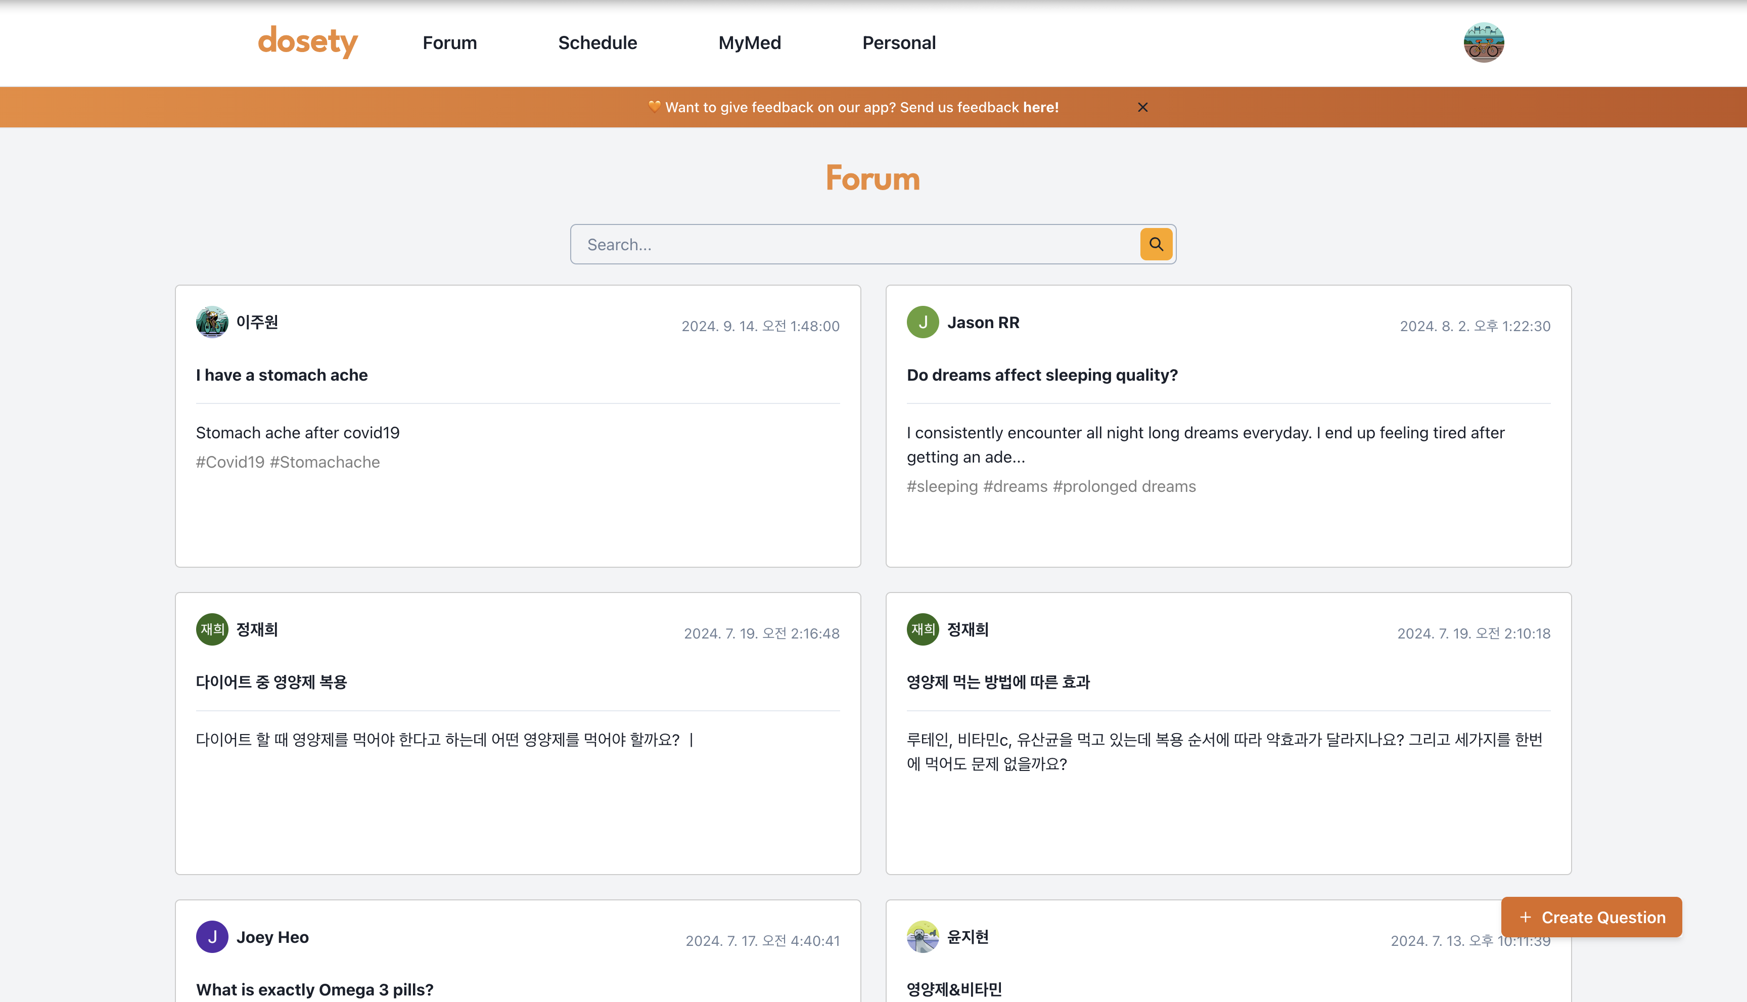Screen dimensions: 1747x1002
Task: Navigate to the Personal page
Action: [x=899, y=42]
